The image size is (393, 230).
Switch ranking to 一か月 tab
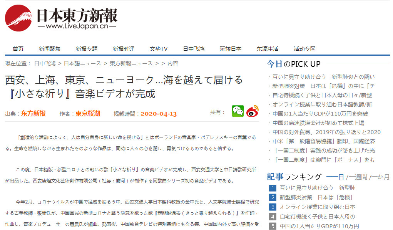click(x=380, y=177)
